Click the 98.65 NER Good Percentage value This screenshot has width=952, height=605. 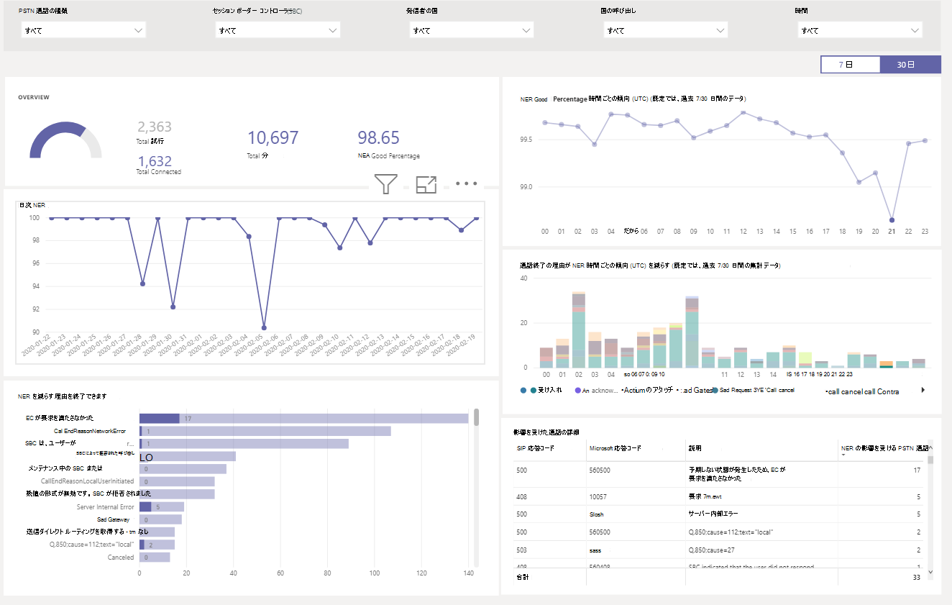378,138
